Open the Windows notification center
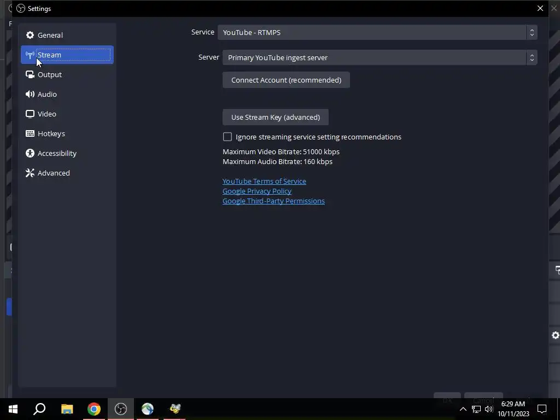Viewport: 560px width, 420px height. (542, 409)
